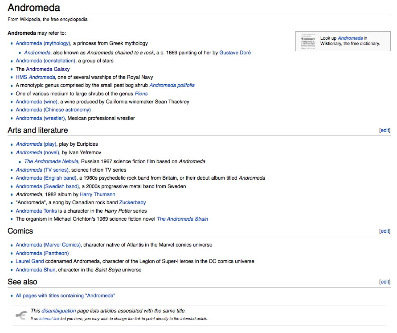Select Andromeda (Chinese astronomy)
Screen dimensions: 397x333
[53, 110]
